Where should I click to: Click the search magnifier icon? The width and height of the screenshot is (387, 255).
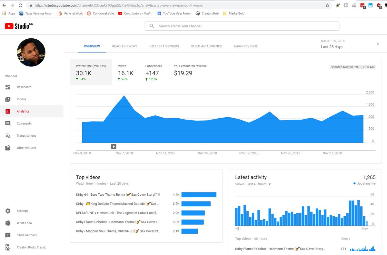(x=152, y=26)
